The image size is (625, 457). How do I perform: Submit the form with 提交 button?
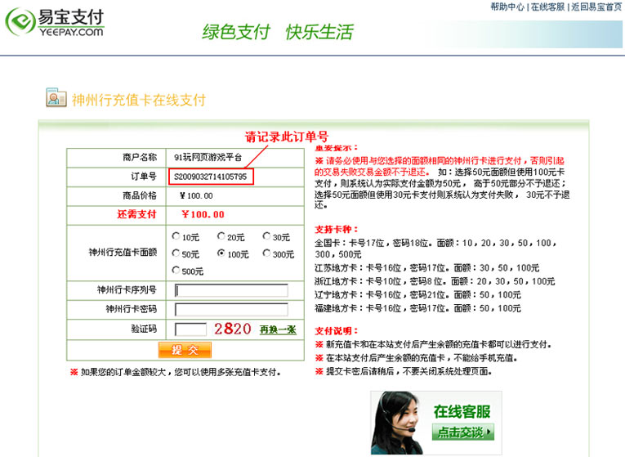pyautogui.click(x=185, y=350)
